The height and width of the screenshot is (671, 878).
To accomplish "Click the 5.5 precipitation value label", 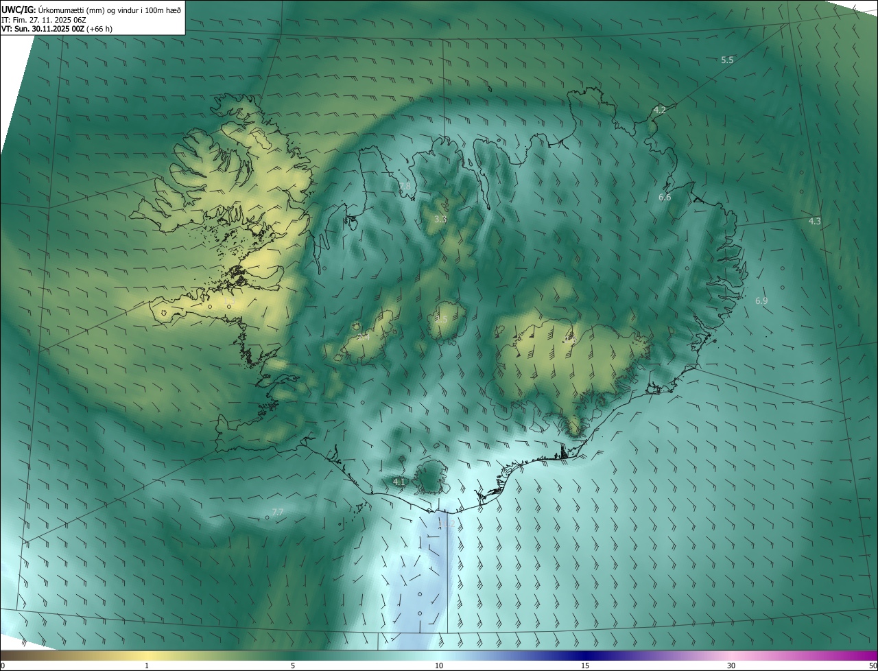I will [x=727, y=60].
